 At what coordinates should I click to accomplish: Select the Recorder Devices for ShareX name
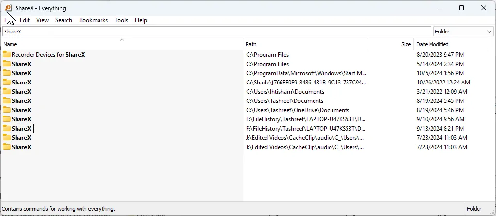tap(49, 55)
